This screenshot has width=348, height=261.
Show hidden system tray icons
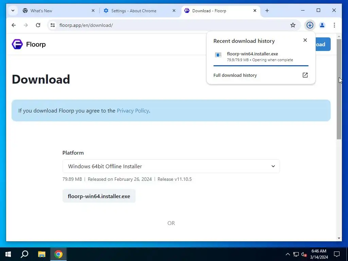click(x=288, y=254)
